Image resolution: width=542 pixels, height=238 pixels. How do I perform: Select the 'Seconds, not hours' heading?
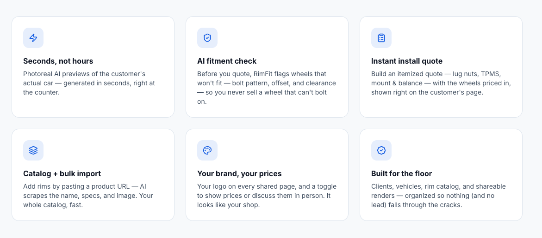point(58,61)
